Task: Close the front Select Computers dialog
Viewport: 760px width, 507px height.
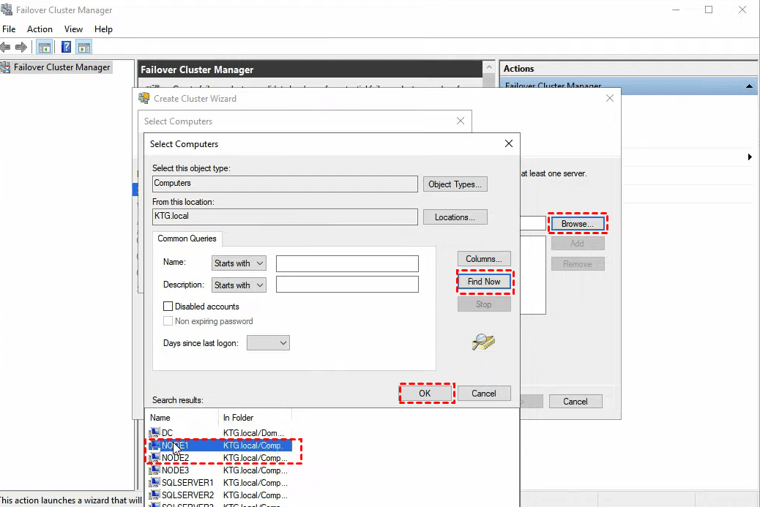Action: click(508, 144)
